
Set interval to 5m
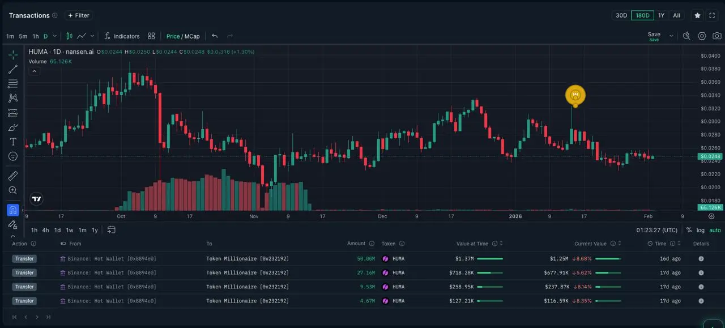coord(23,36)
